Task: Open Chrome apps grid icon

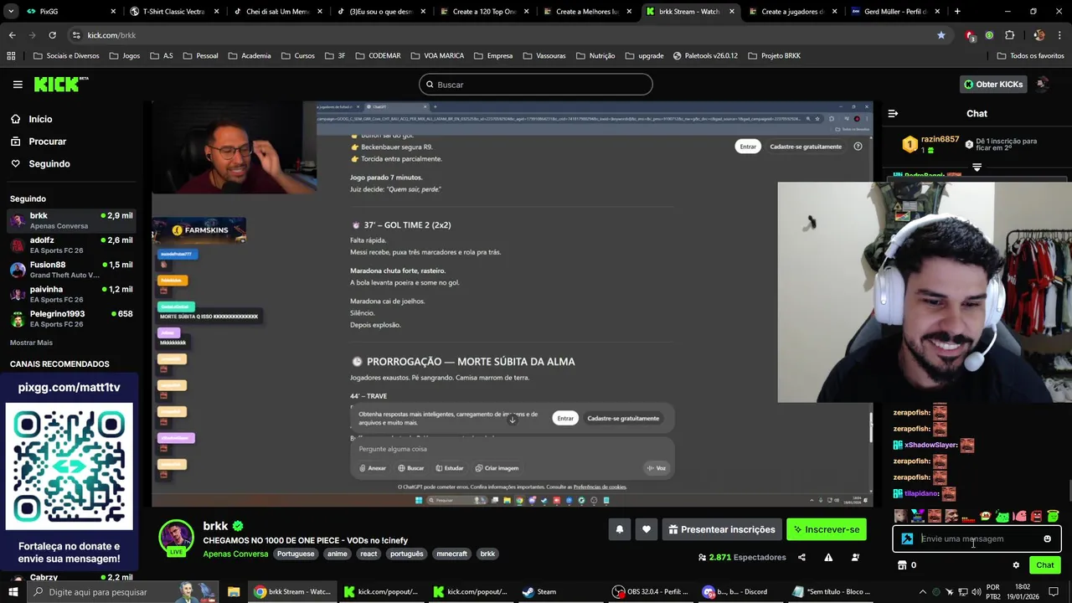Action: click(x=11, y=55)
